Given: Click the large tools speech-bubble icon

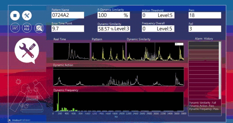Looking at the screenshot, I should (x=27, y=50).
